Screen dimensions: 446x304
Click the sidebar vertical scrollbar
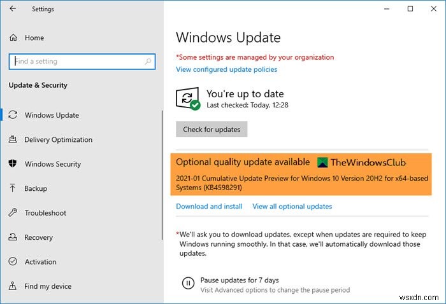[162, 175]
